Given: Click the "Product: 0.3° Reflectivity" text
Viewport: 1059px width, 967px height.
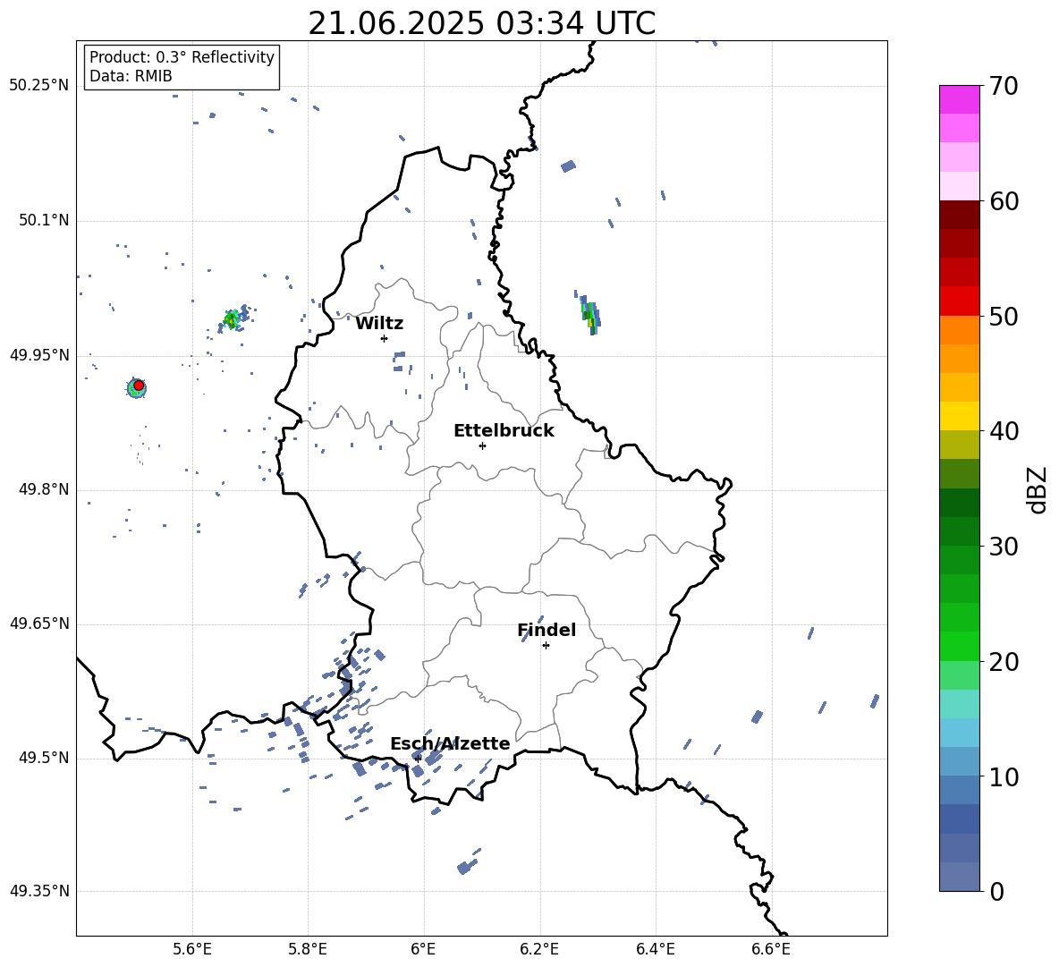Looking at the screenshot, I should [182, 57].
